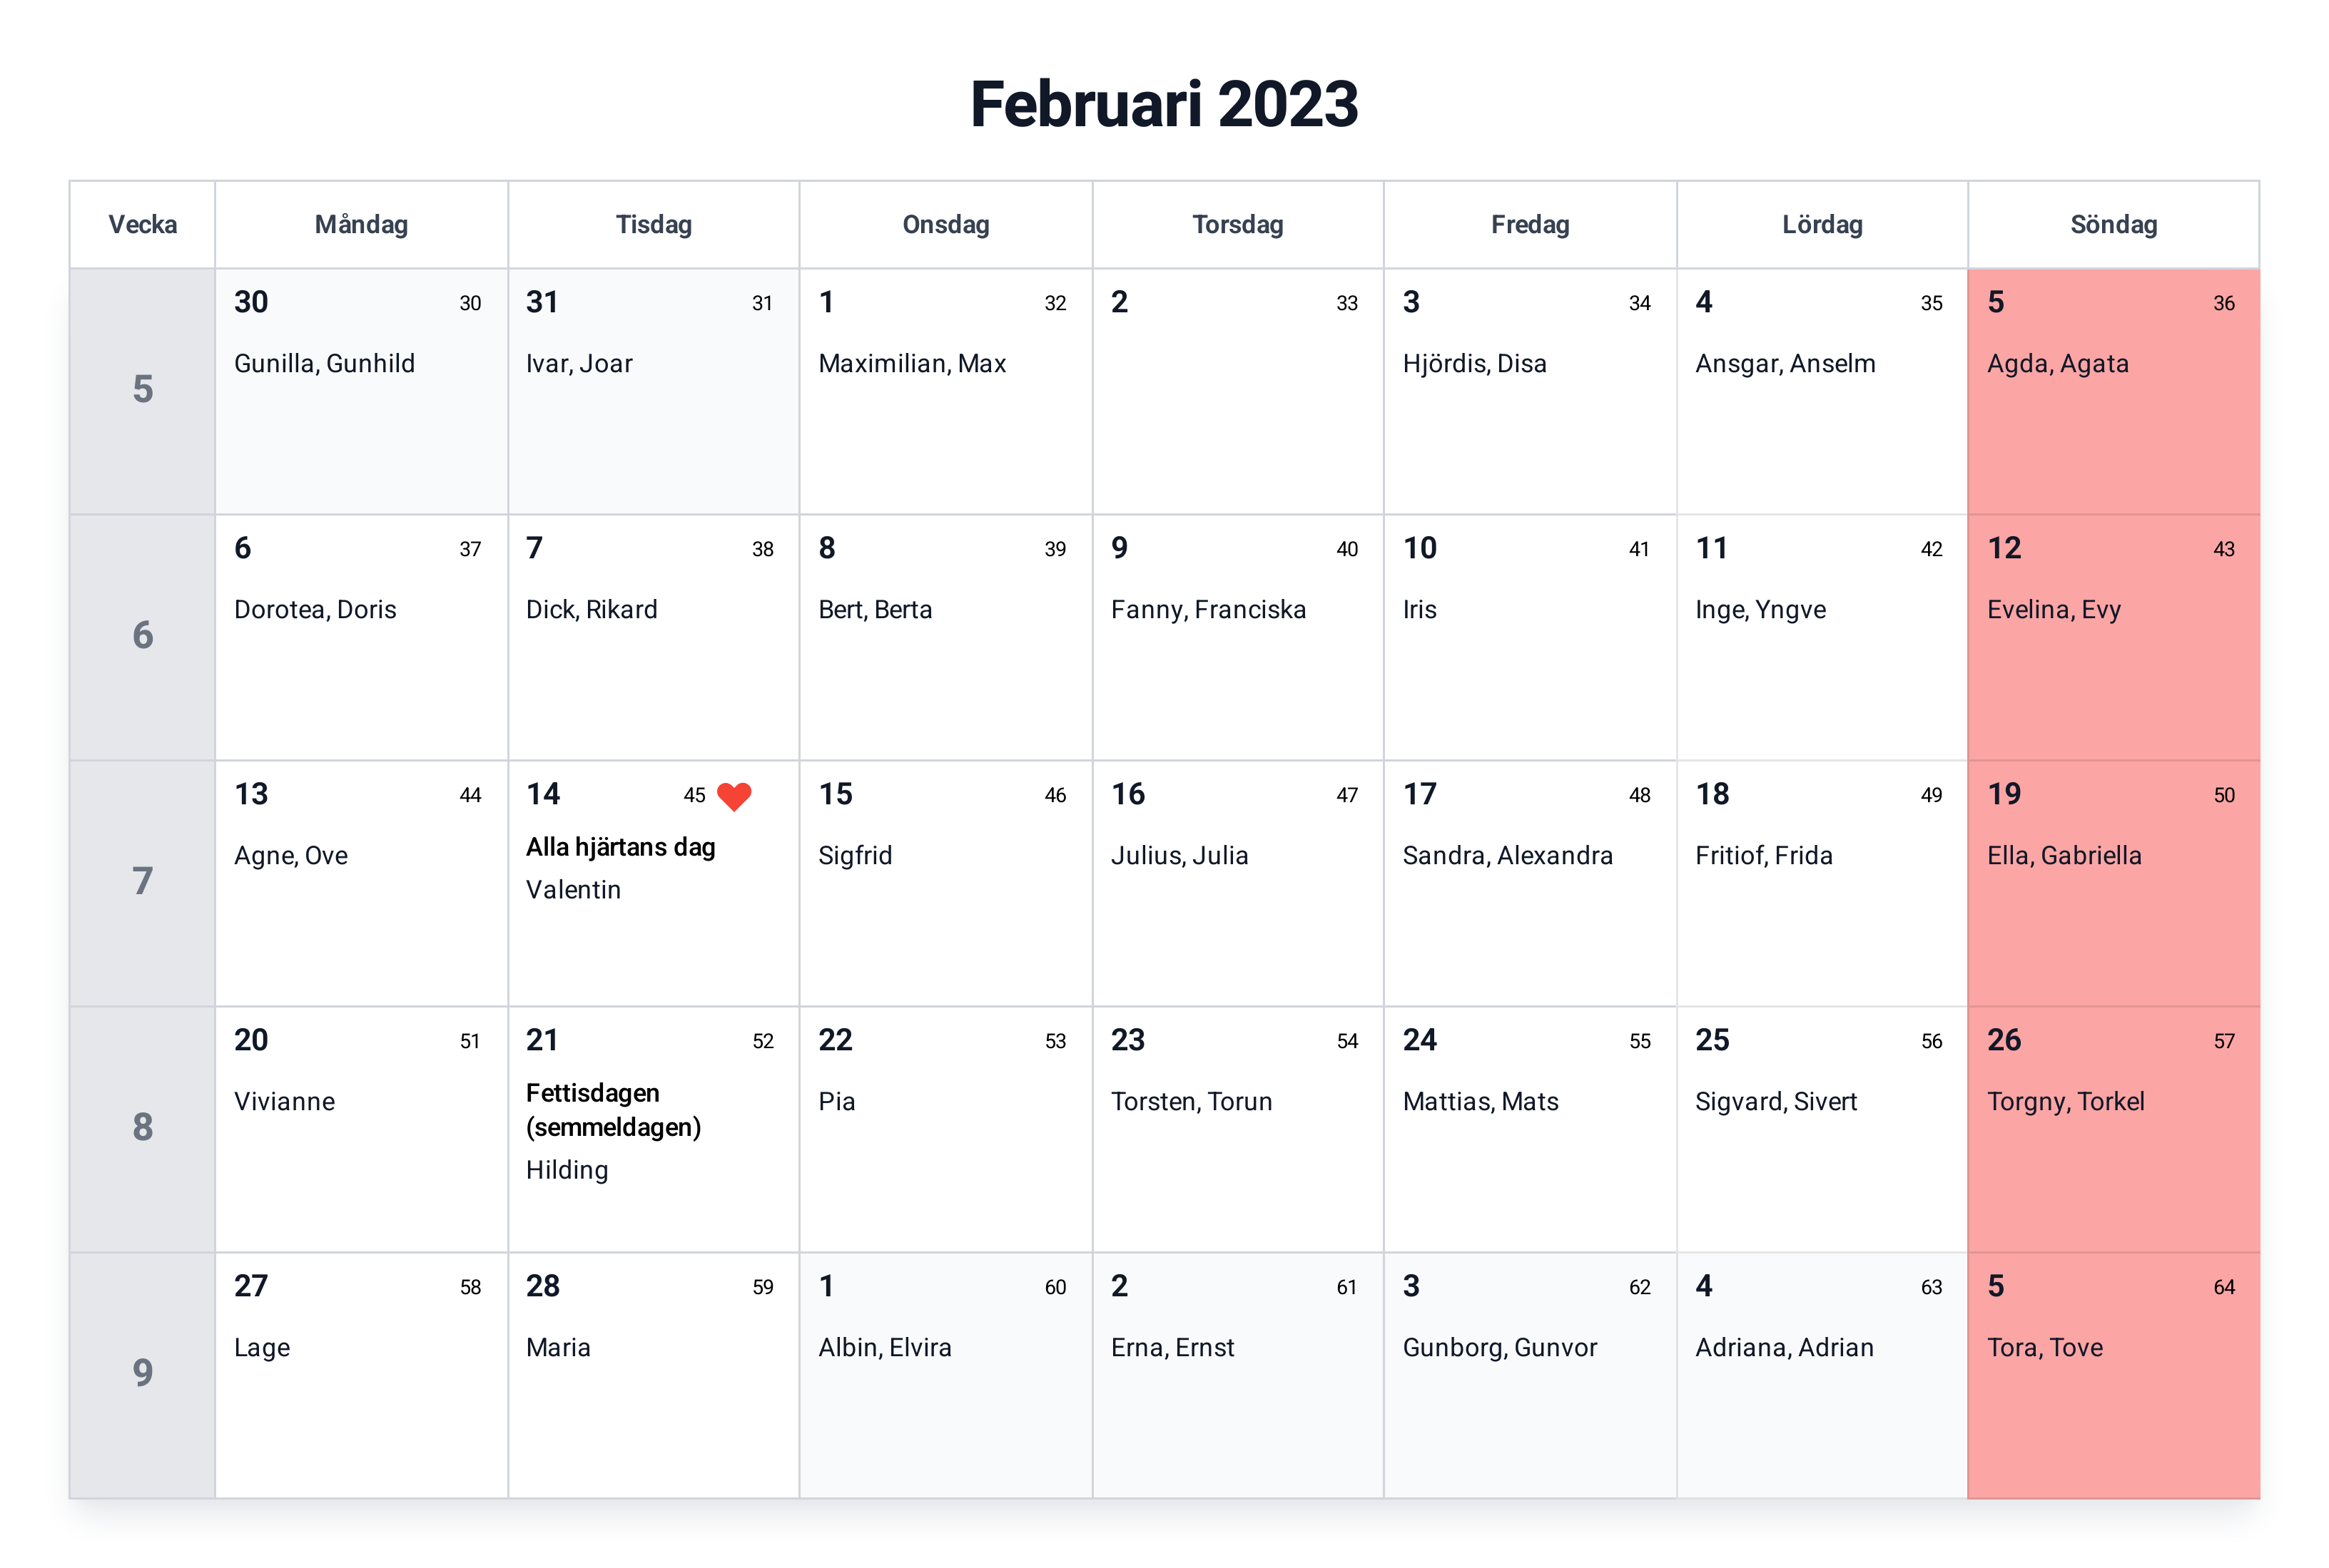Screen dimensions: 2329x1568
Task: Click the red heart icon on February 14
Action: coord(734,796)
